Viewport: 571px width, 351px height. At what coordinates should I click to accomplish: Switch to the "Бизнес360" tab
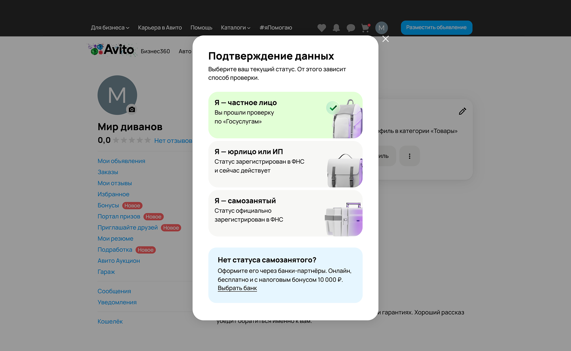click(x=155, y=51)
